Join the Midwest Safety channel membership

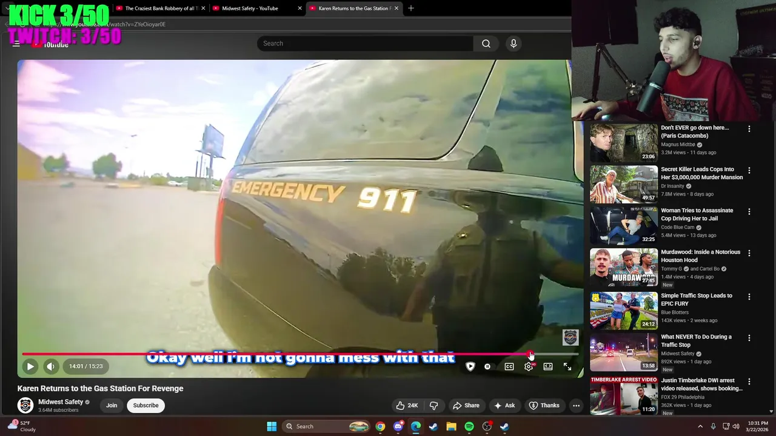(x=112, y=406)
